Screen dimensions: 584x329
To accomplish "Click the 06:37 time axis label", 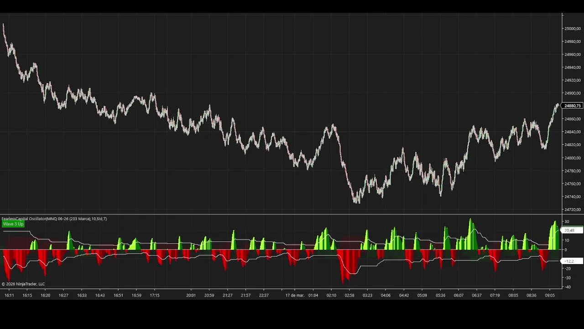I will (x=477, y=296).
